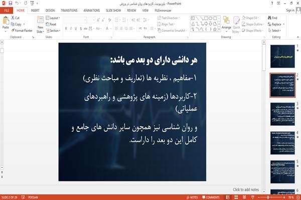Open Quick Styles gallery
The width and height of the screenshot is (301, 200).
(x=236, y=25)
